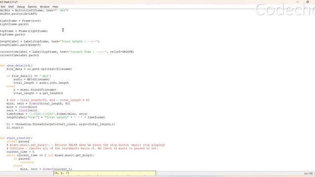Click the 'timeformat = ' format line
This screenshot has height=177, width=315.
[x=47, y=114]
